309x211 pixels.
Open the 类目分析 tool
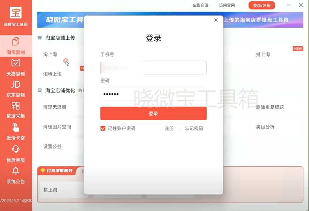click(x=265, y=127)
